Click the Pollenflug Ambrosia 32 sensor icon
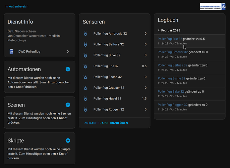 tap(85, 34)
